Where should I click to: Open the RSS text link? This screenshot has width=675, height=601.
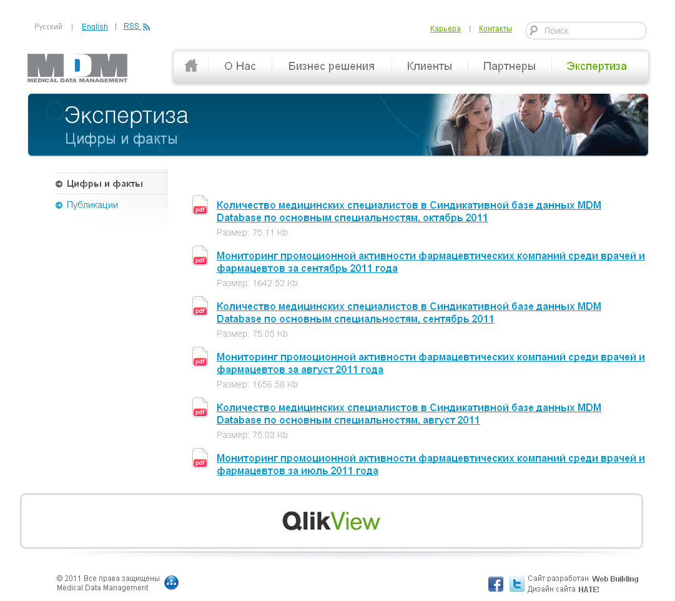(131, 27)
